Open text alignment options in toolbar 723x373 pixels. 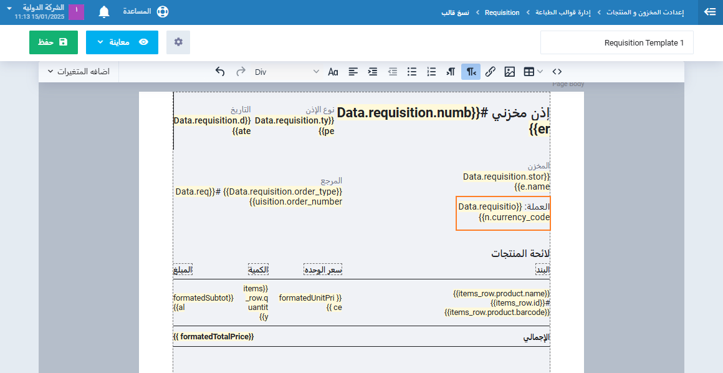click(353, 72)
